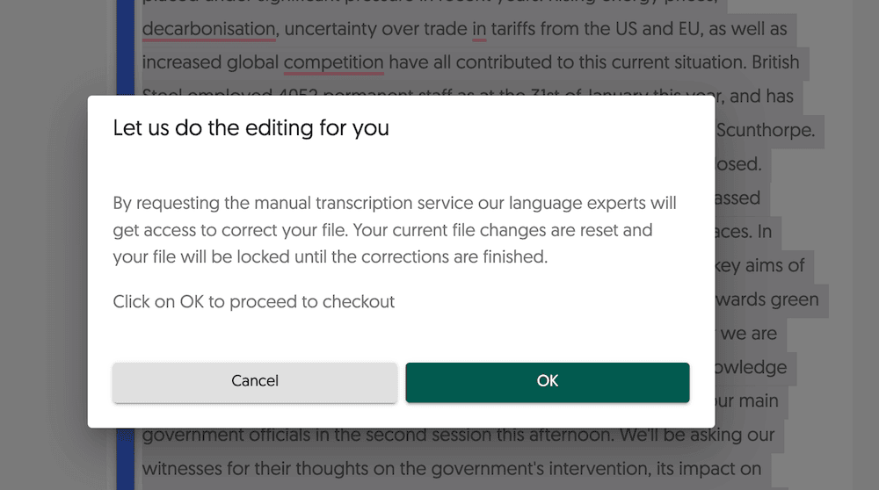Click the "Click on OK to proceed to checkout" text
Screen dimensions: 879x490
tap(253, 302)
